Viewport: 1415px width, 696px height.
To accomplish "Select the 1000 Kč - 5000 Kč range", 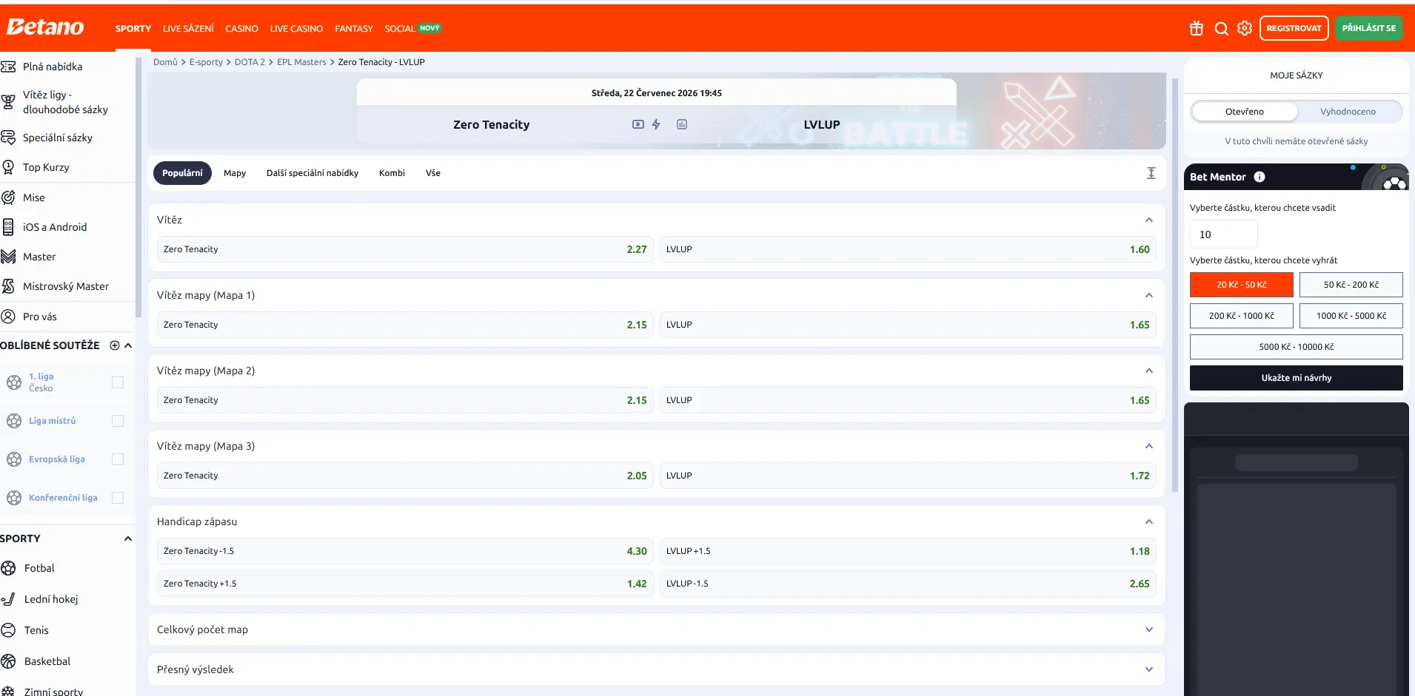I will point(1351,316).
